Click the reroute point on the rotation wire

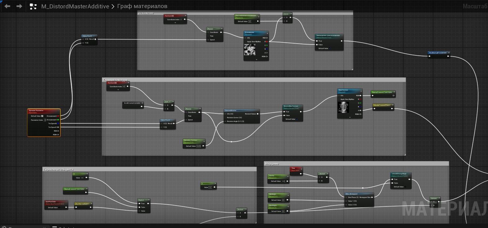click(231, 142)
